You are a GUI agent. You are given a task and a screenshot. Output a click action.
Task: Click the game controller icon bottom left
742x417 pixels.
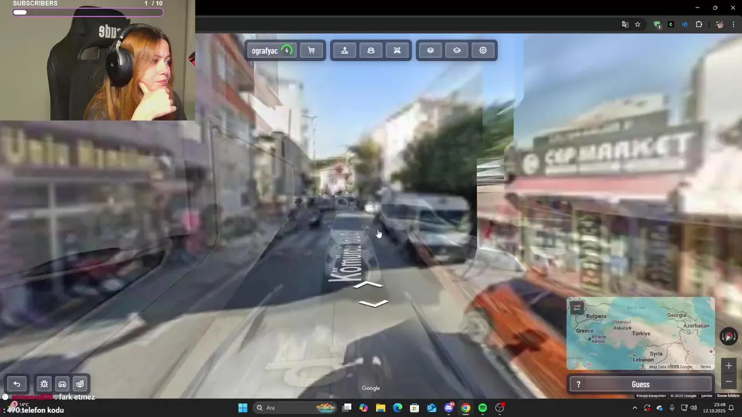pyautogui.click(x=62, y=384)
